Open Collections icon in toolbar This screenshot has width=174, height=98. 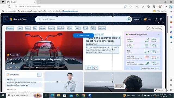(149, 7)
